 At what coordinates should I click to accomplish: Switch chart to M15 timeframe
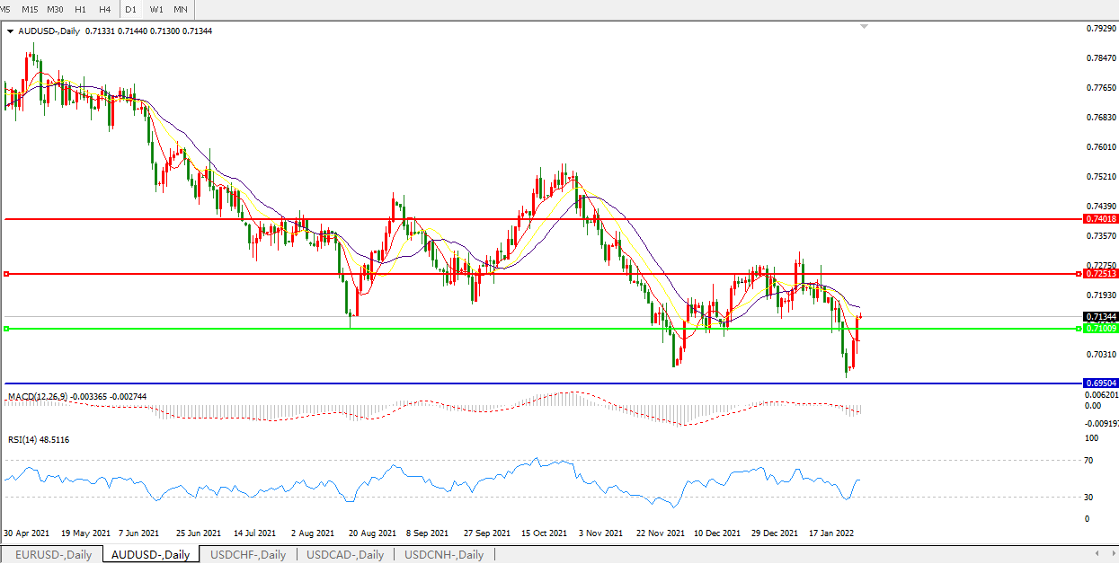pyautogui.click(x=30, y=9)
